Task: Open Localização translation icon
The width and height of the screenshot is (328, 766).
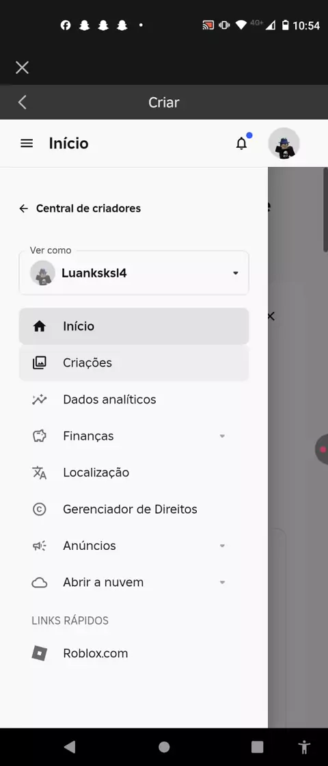Action: pyautogui.click(x=39, y=473)
